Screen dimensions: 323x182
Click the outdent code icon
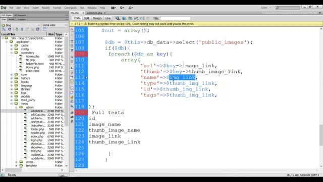coord(72,117)
